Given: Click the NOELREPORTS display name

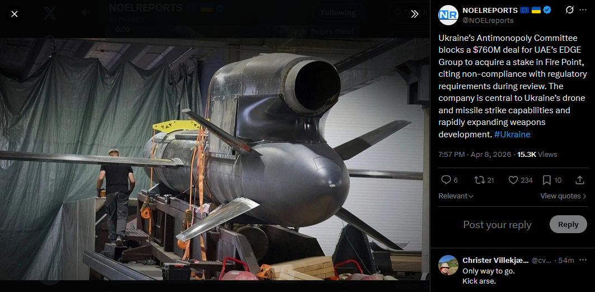Looking at the screenshot, I should (x=490, y=10).
